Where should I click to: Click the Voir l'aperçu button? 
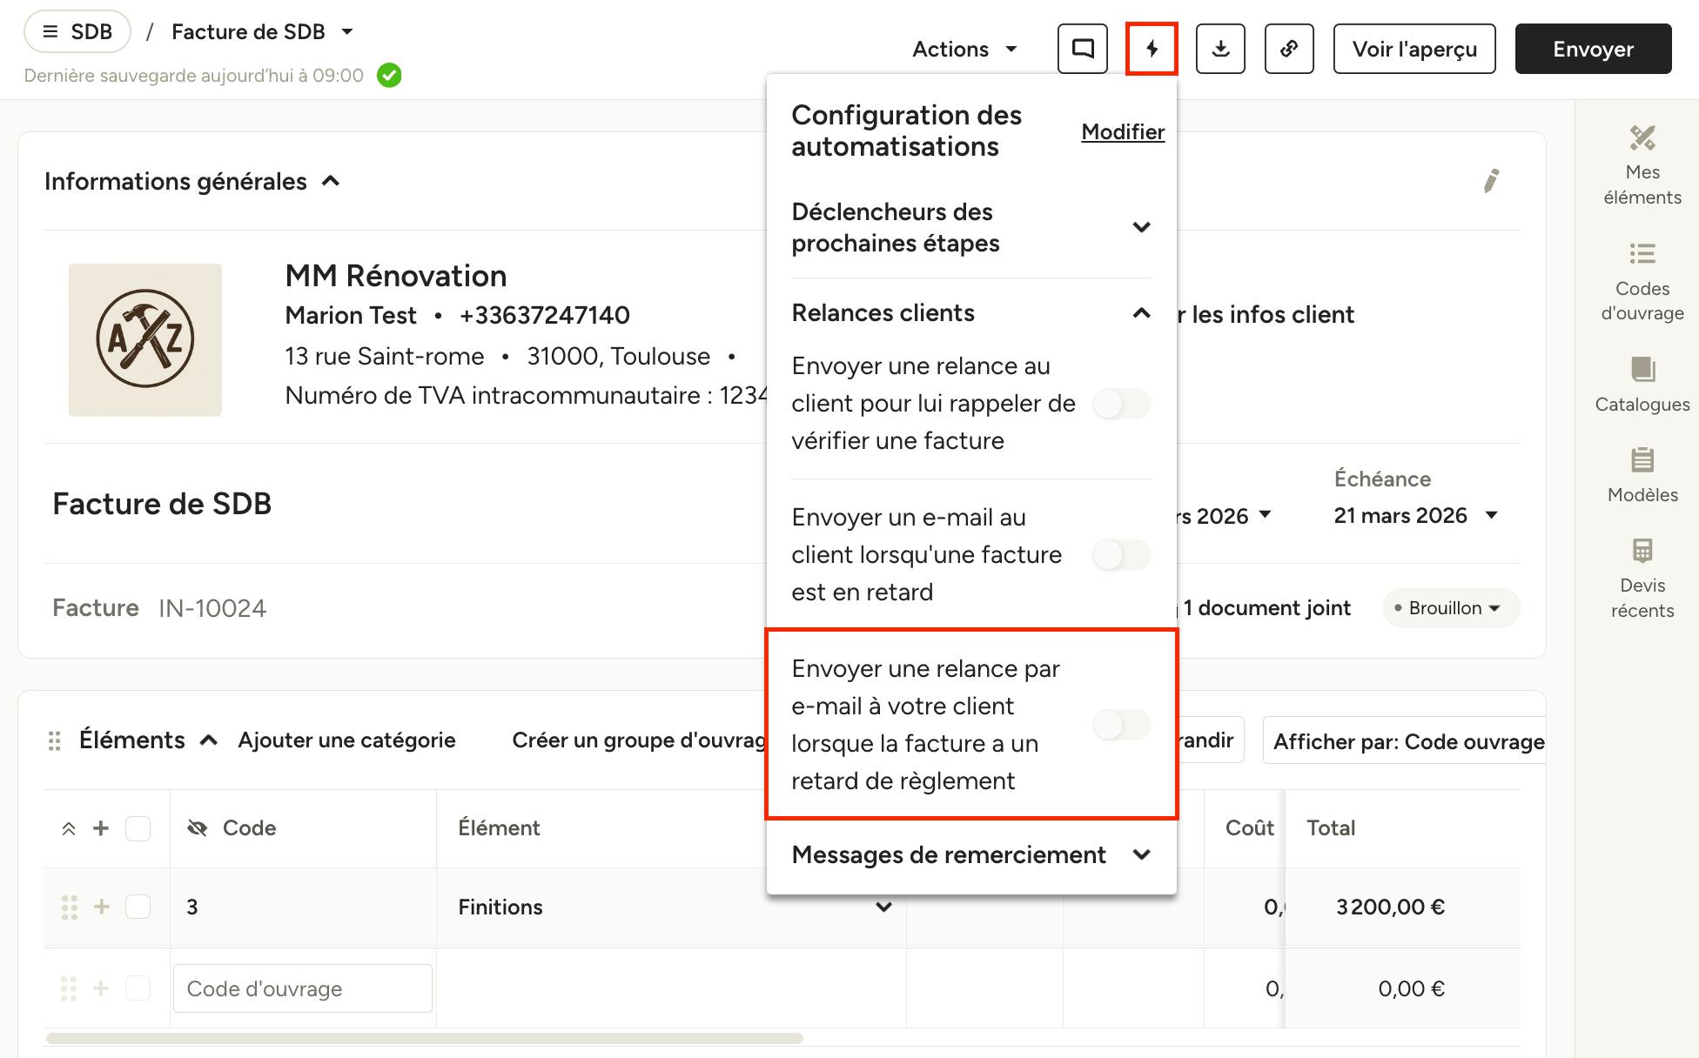point(1414,49)
